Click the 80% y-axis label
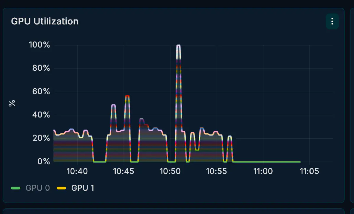354x214 pixels. (41, 68)
